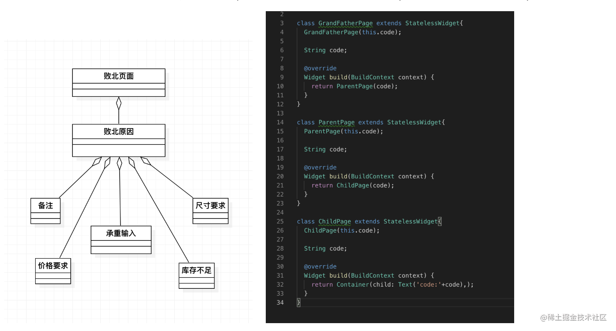Select the 价格要求 class box

(53, 271)
